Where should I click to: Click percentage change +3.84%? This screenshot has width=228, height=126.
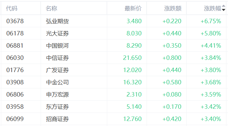tap(211, 58)
